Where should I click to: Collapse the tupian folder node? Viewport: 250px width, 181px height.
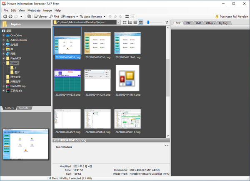pos(3,63)
